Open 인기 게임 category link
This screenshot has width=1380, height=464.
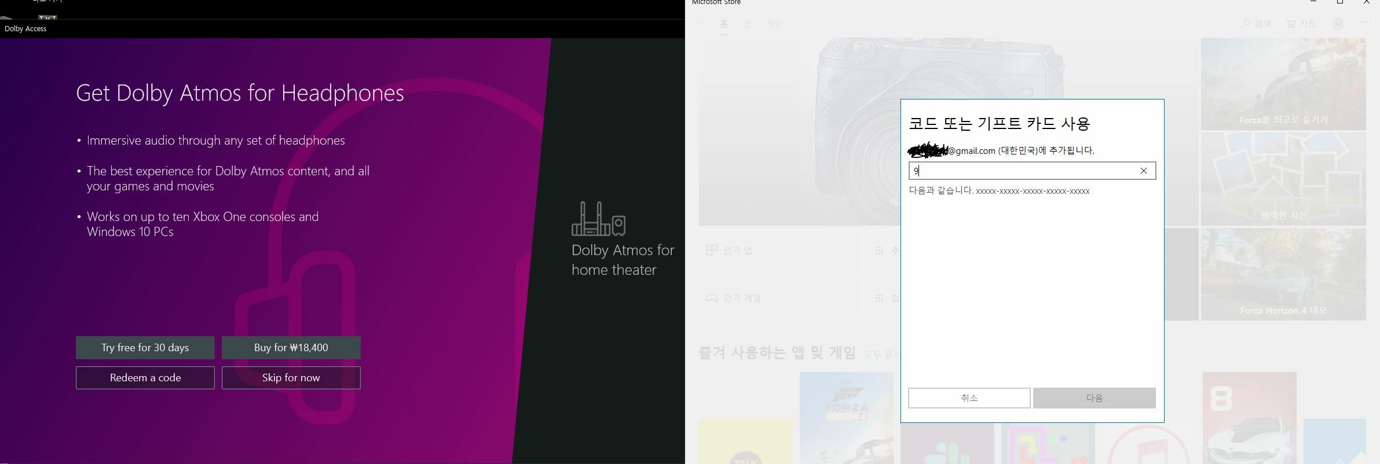733,298
